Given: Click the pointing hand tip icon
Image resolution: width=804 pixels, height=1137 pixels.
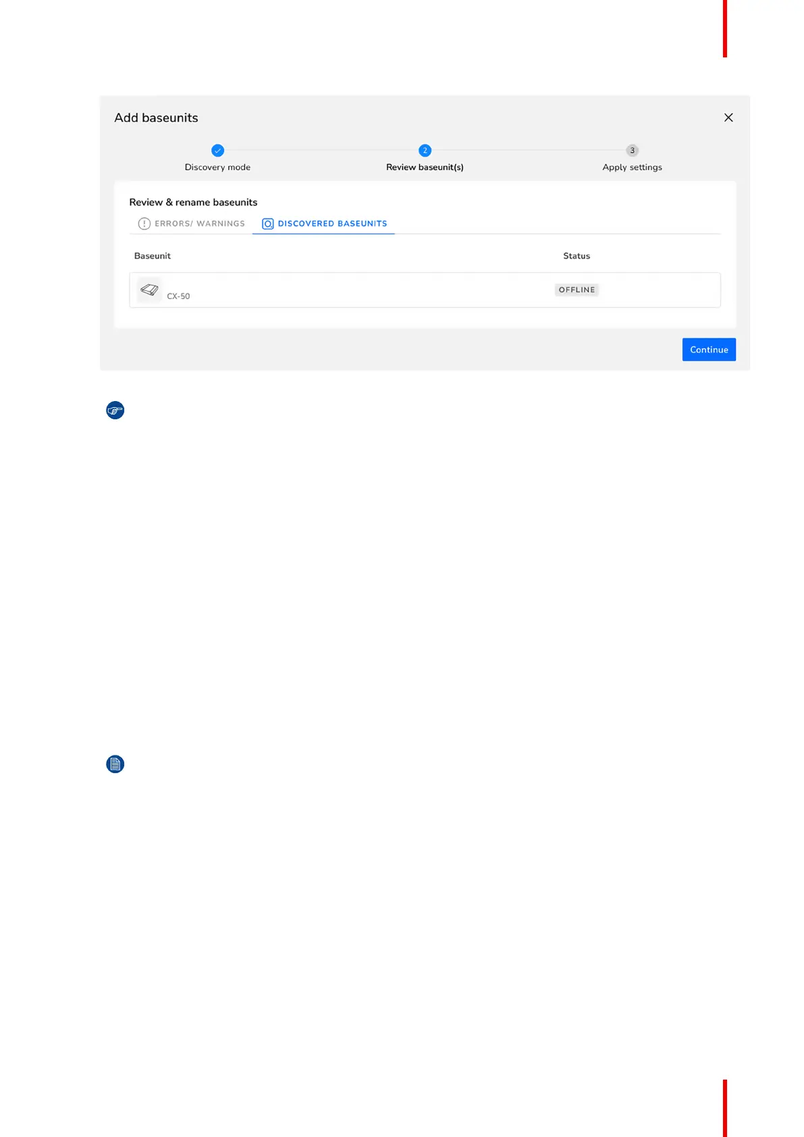Looking at the screenshot, I should click(x=115, y=411).
